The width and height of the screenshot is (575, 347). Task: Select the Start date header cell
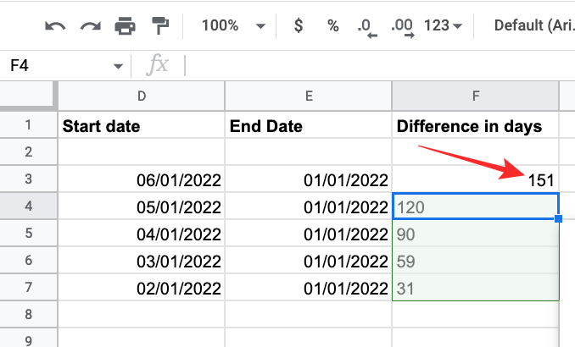tap(142, 127)
